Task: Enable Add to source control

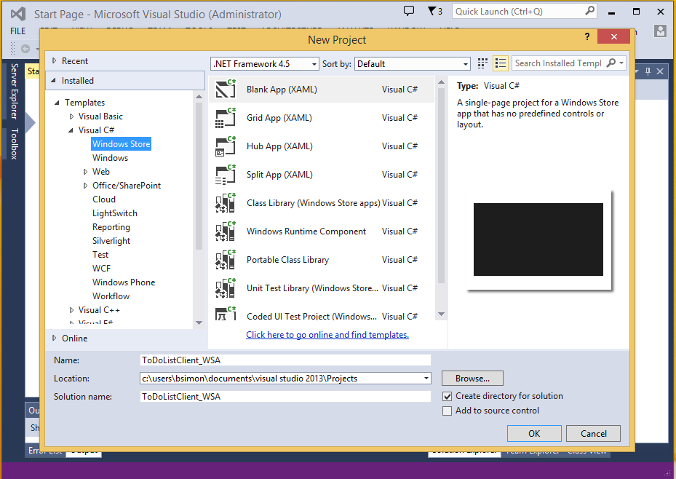Action: [x=448, y=411]
